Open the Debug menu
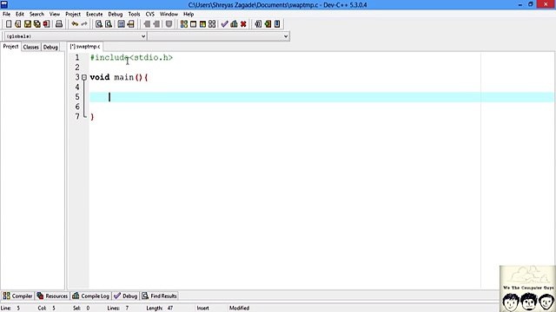Viewport: 556px width, 312px height. pyautogui.click(x=116, y=14)
